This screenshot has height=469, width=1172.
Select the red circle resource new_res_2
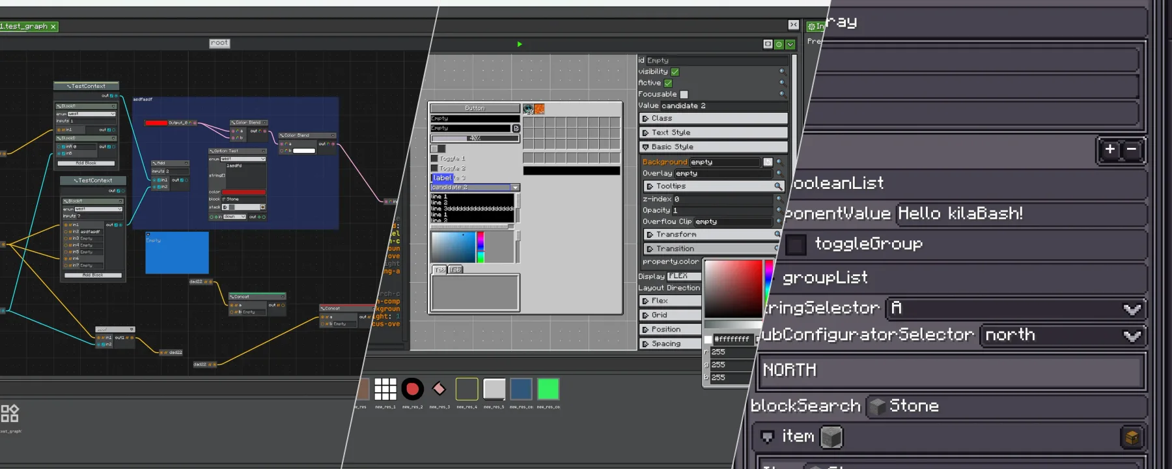[412, 389]
